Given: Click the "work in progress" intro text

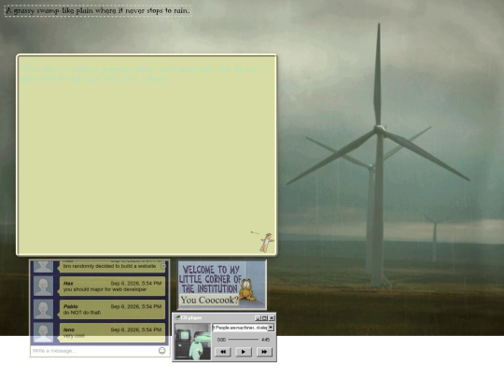Looking at the screenshot, I should pos(143,74).
